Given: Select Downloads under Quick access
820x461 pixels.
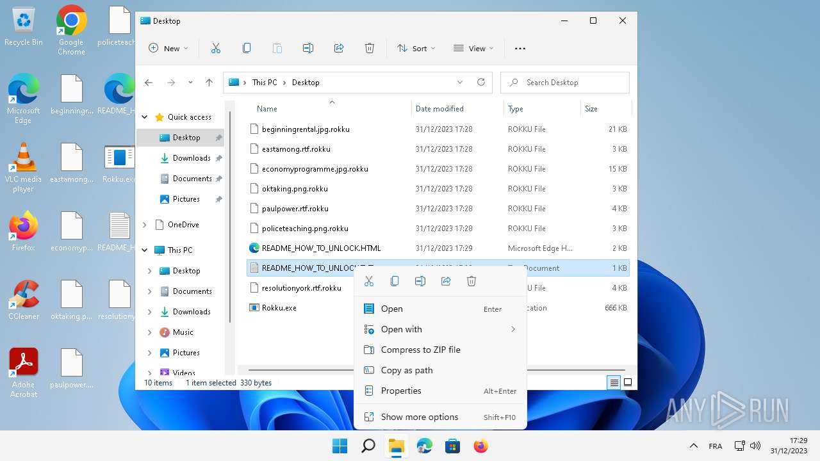Looking at the screenshot, I should click(x=181, y=158).
